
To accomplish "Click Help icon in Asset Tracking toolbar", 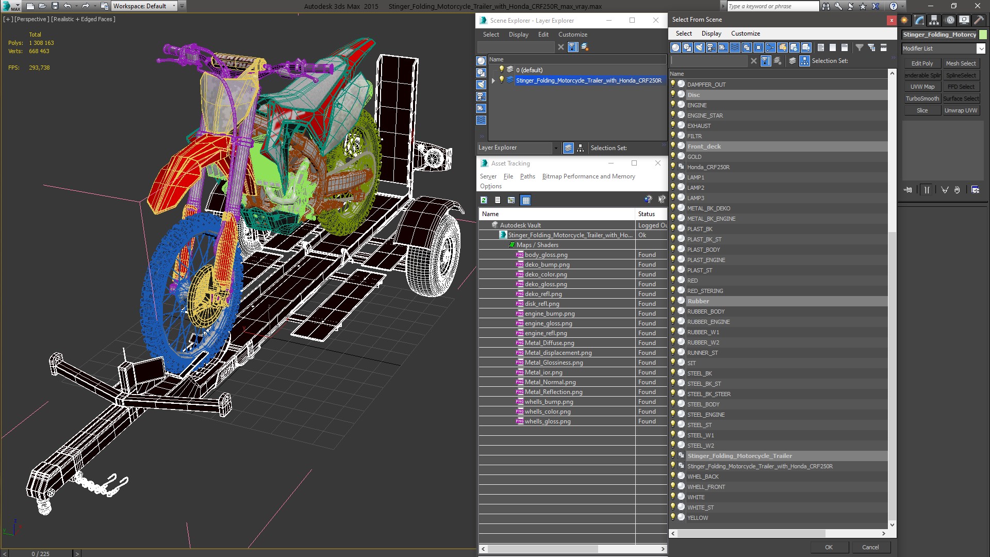I will 648,200.
